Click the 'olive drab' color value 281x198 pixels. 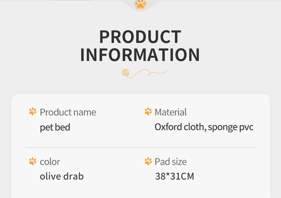coord(62,176)
